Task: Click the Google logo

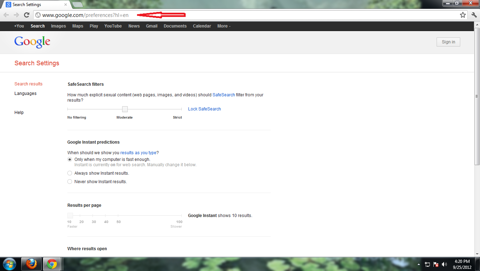Action: click(32, 42)
